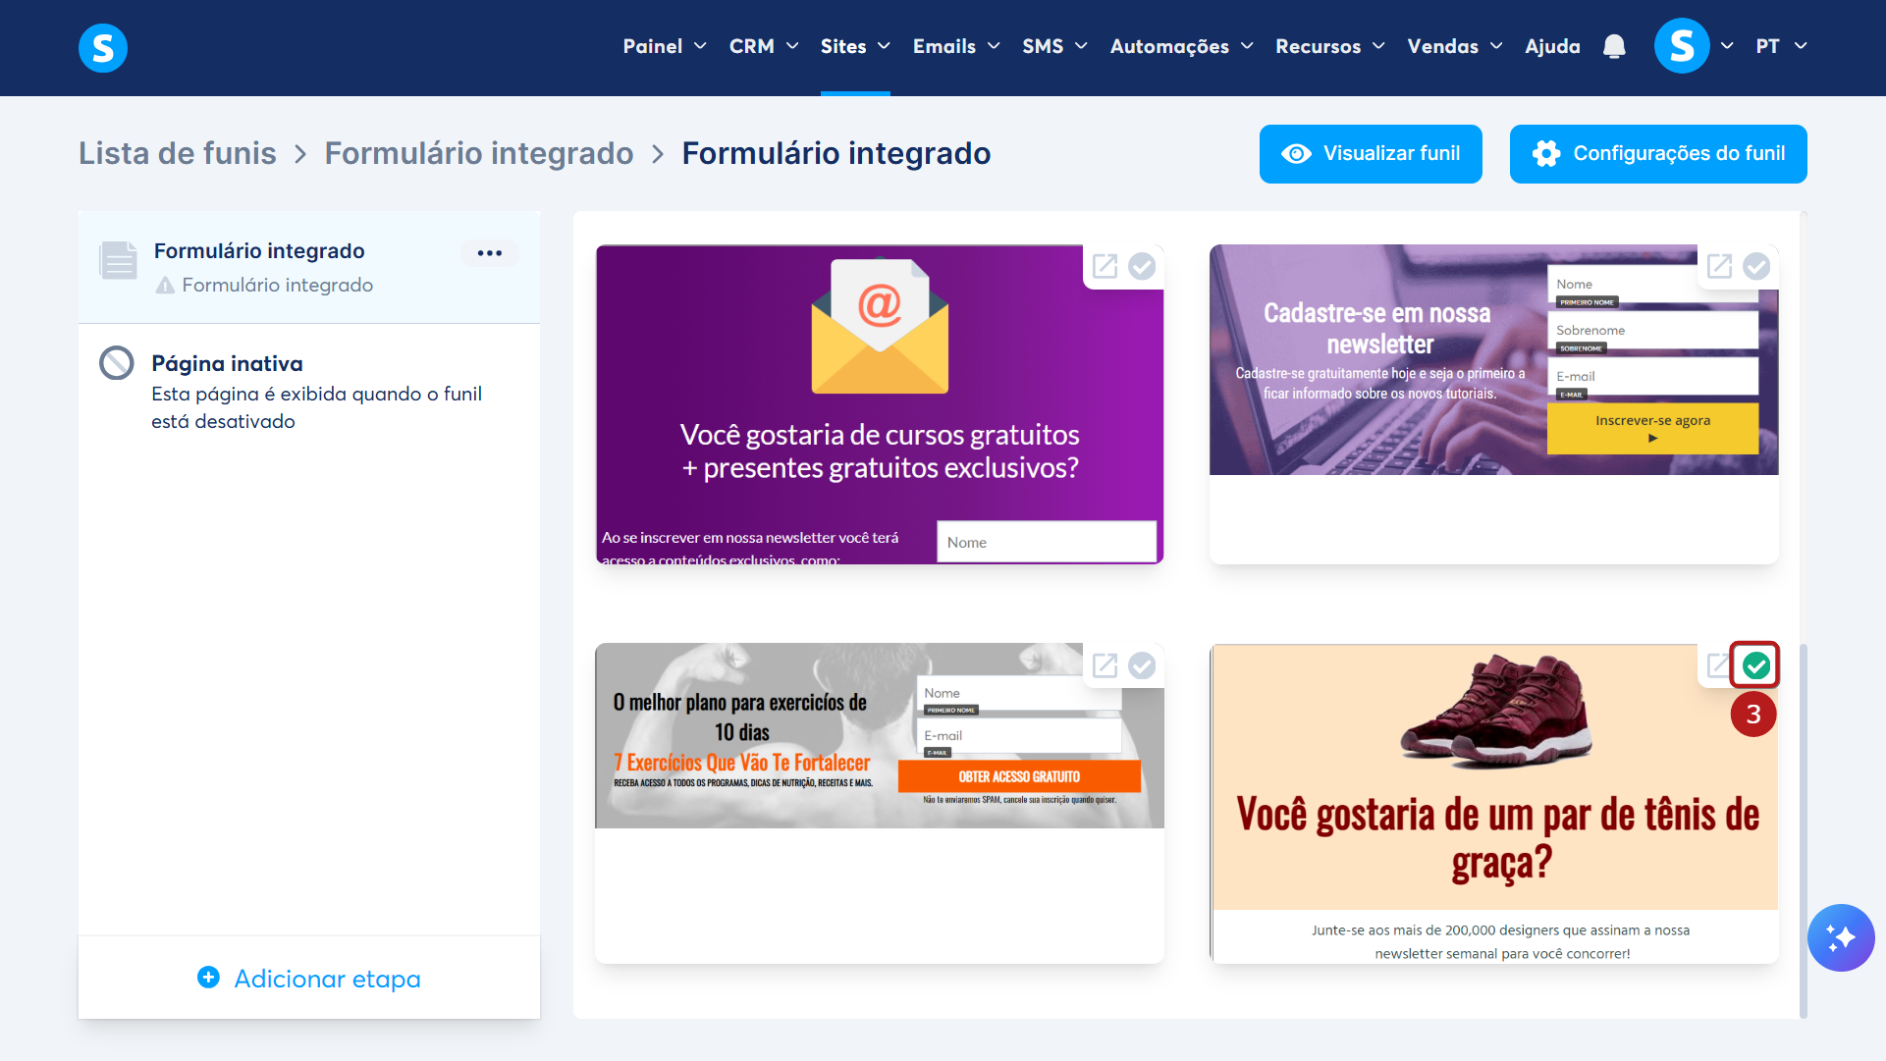Screen dimensions: 1886x1061
Task: Select the newsletter laptop template checkmark
Action: click(x=1756, y=266)
